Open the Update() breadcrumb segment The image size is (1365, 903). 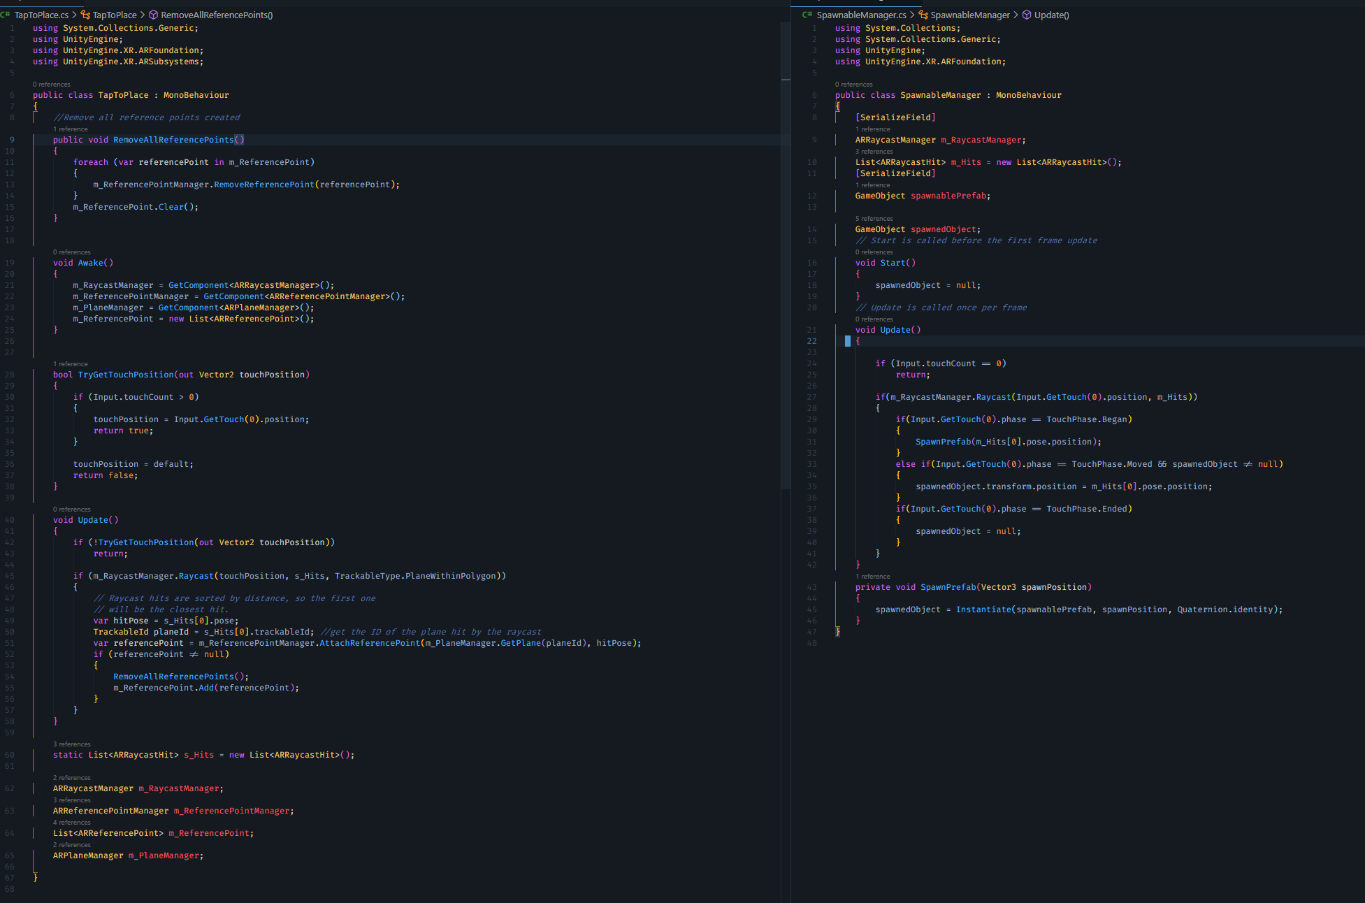(x=1051, y=15)
